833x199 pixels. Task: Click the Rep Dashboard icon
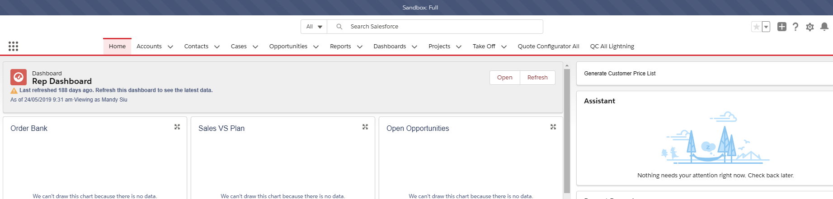(x=19, y=77)
